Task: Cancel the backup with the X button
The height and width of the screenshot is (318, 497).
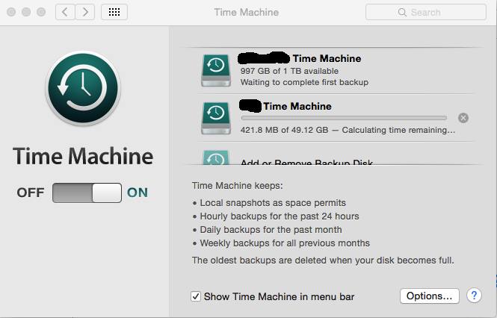Action: pos(463,118)
